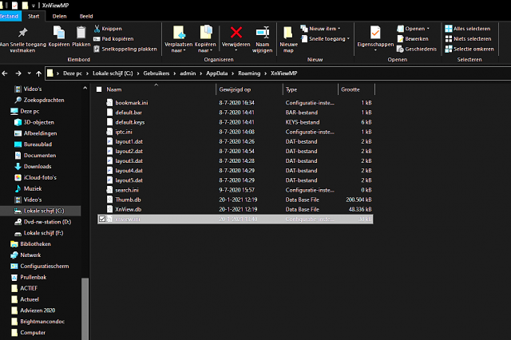Open 3D-objecten in navigation pane

pos(34,122)
